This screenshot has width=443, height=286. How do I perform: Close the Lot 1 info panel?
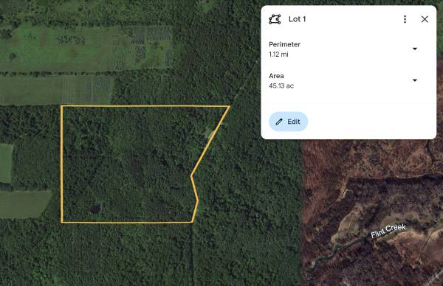coord(425,19)
